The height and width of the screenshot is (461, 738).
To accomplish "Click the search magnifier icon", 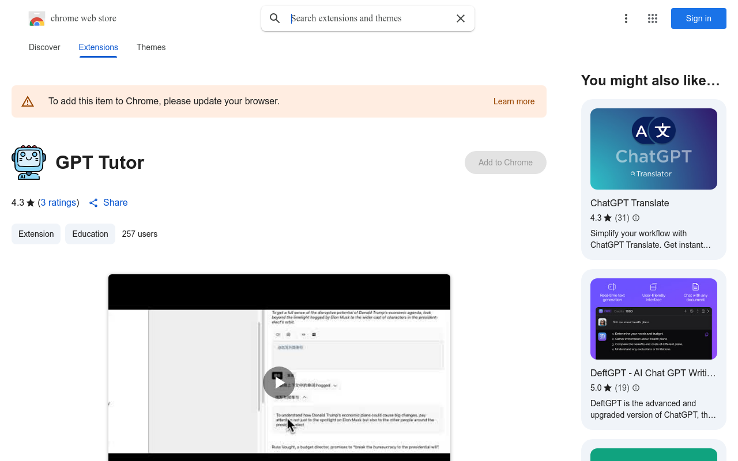I will (275, 18).
